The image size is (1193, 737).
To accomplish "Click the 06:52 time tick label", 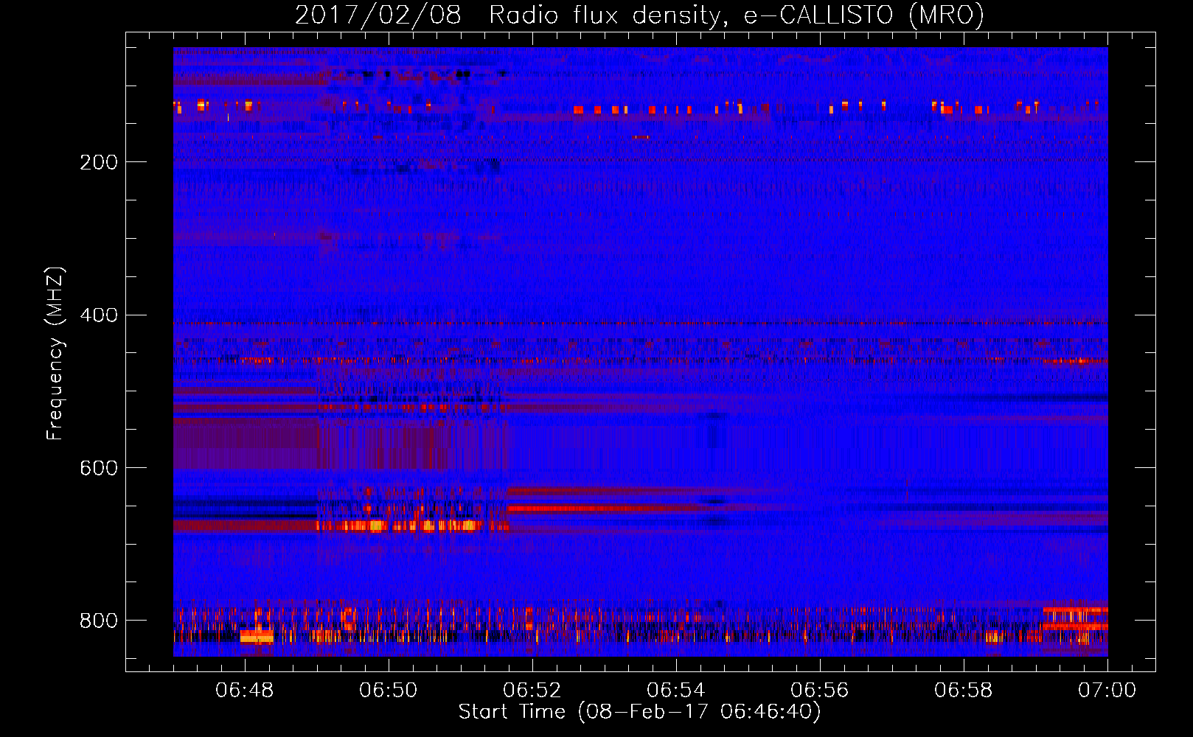I will click(532, 691).
